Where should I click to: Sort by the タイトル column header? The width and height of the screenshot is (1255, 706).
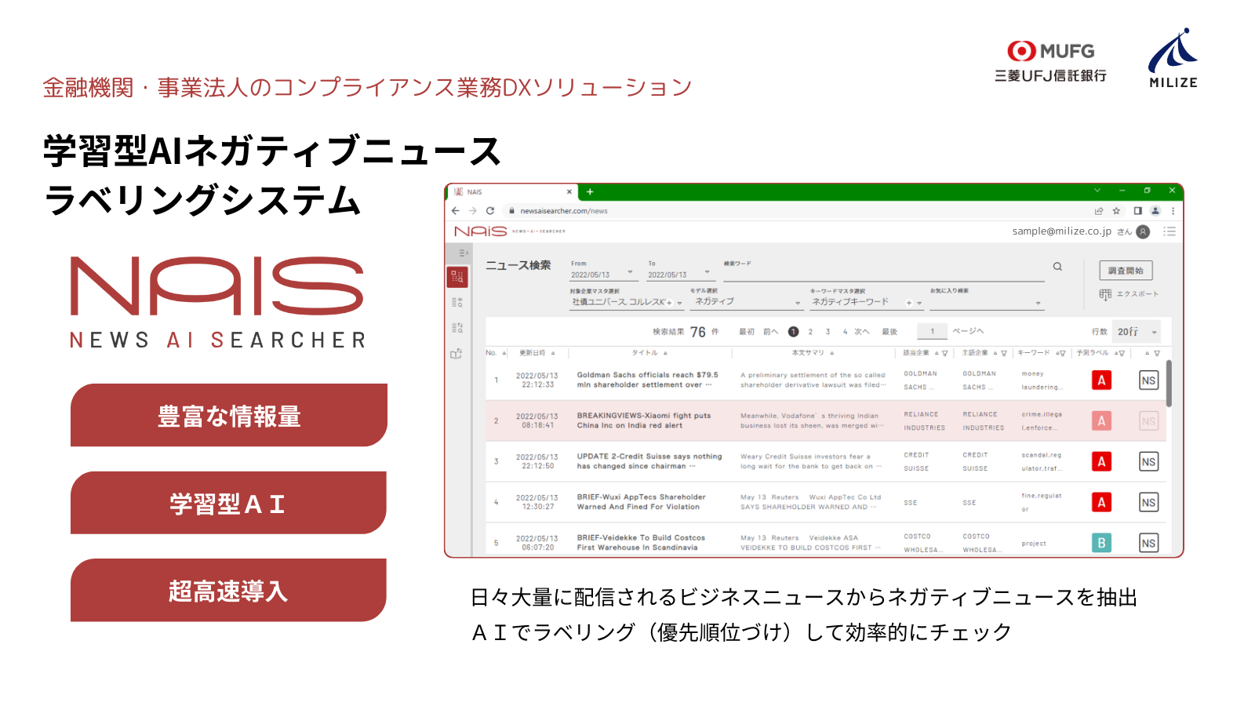pyautogui.click(x=649, y=353)
